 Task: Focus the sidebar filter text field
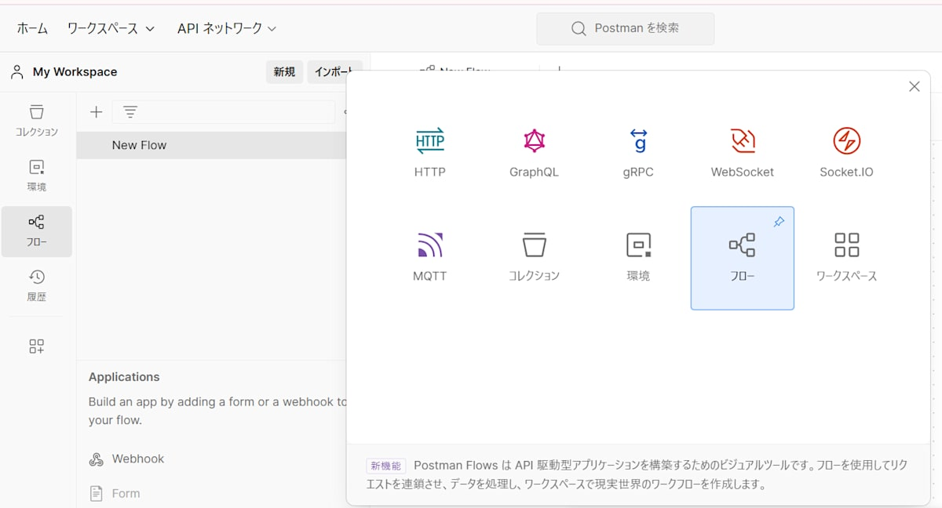coord(224,112)
